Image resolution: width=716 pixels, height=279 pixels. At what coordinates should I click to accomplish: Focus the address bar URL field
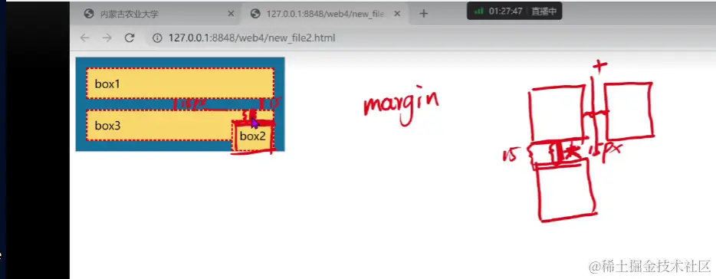[x=251, y=38]
